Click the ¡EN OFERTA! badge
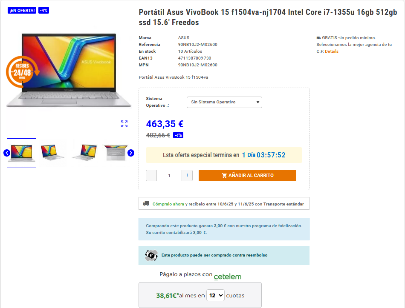The height and width of the screenshot is (308, 405). 22,10
